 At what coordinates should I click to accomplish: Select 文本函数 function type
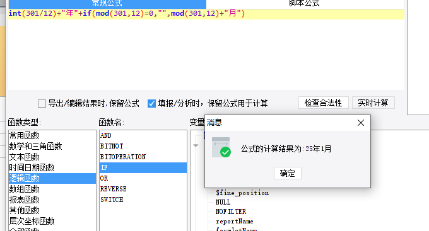(52, 157)
